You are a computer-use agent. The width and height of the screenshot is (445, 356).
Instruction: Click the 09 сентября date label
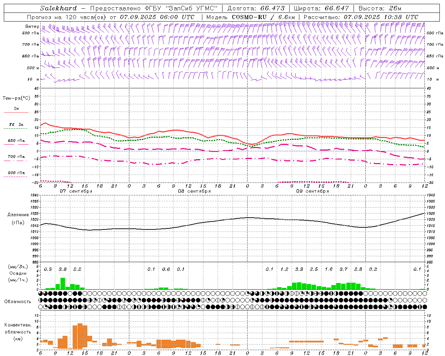(x=313, y=191)
